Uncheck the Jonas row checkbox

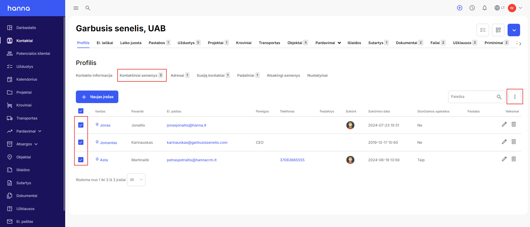click(x=81, y=125)
